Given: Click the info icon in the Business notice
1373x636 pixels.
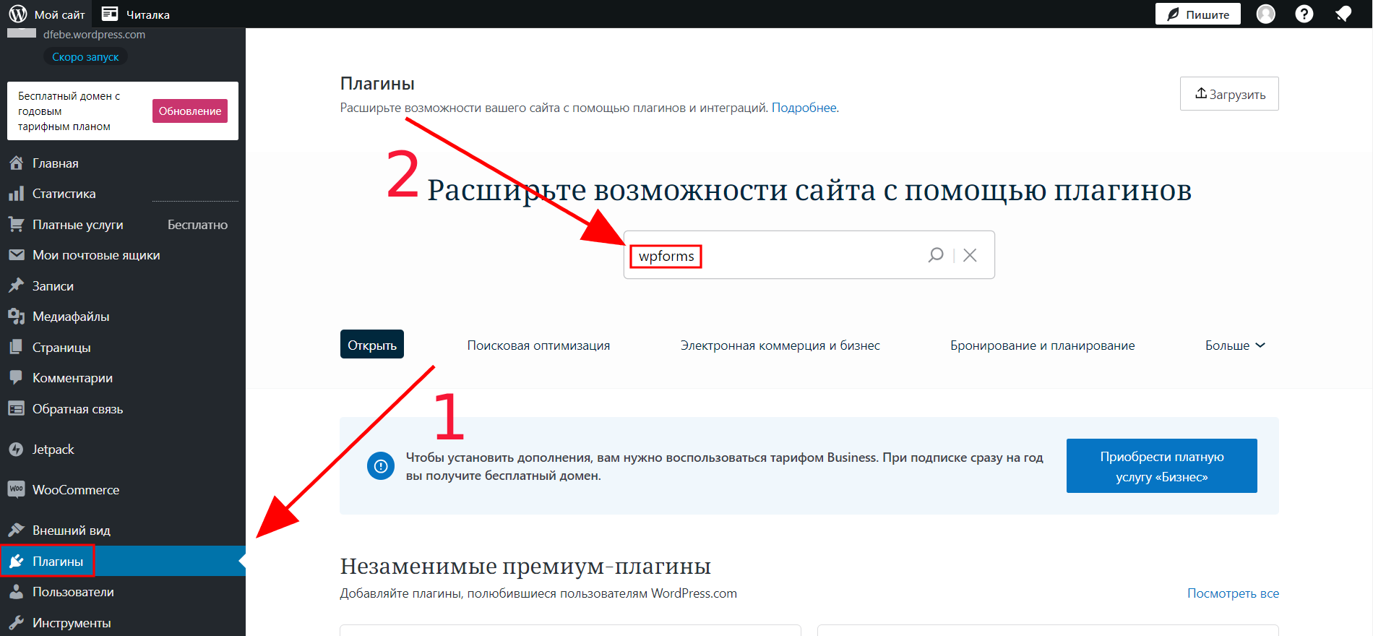Looking at the screenshot, I should [381, 466].
